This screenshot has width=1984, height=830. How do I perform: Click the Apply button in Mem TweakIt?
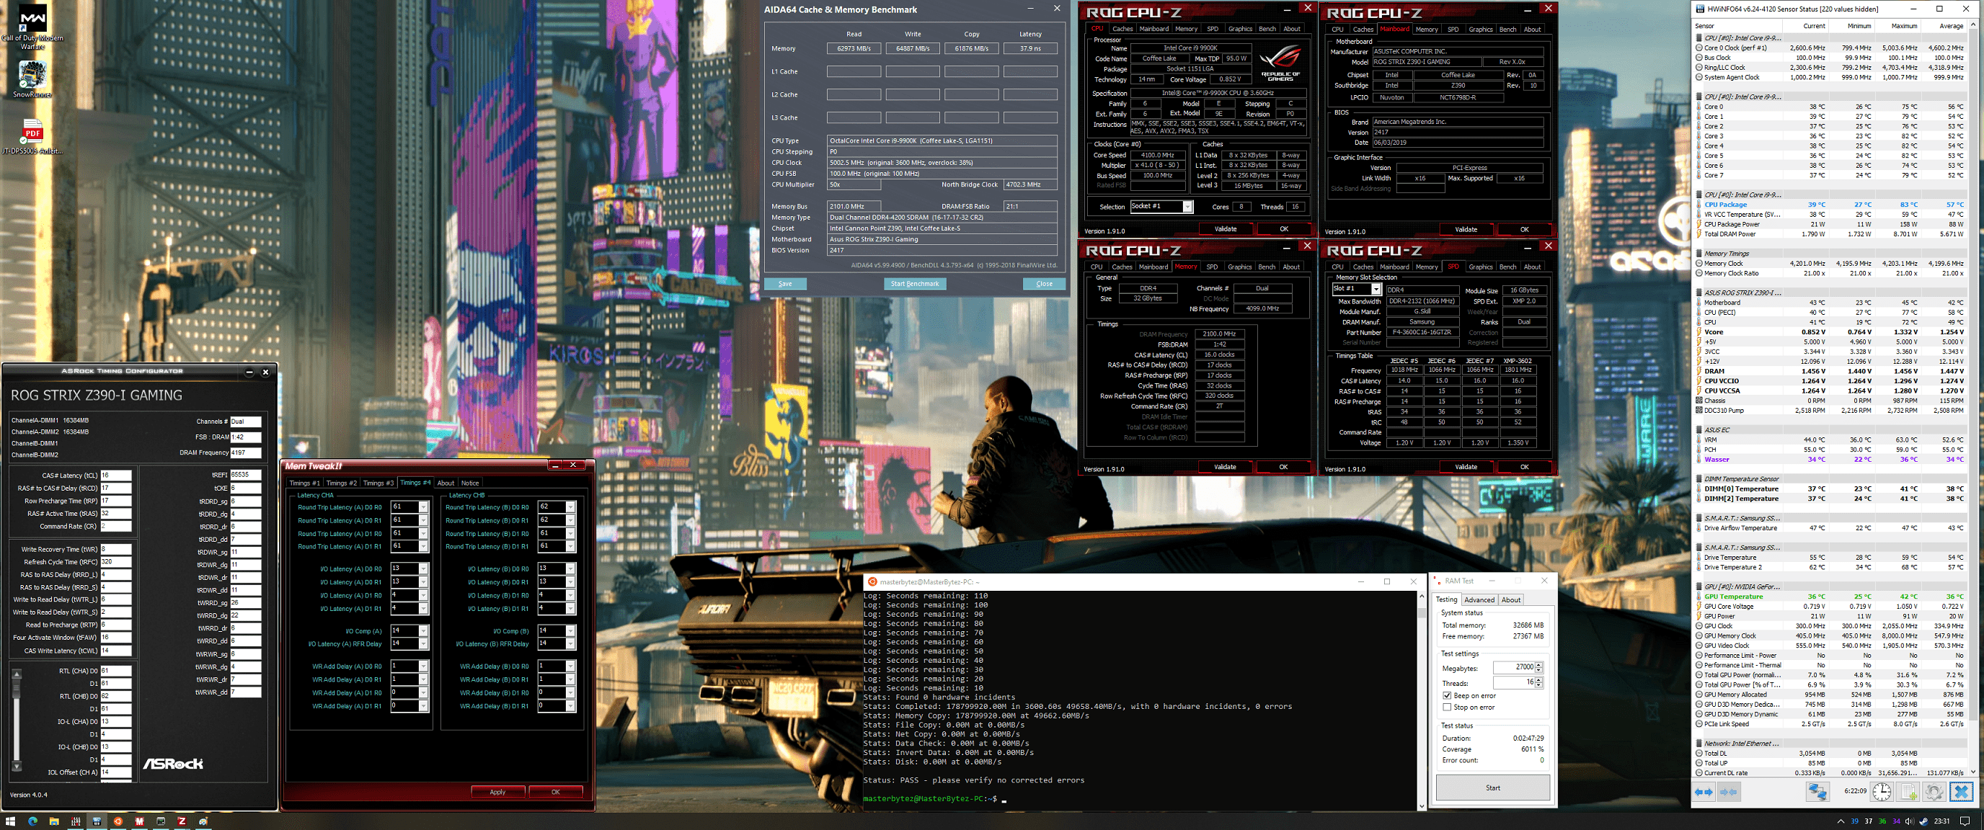point(497,792)
